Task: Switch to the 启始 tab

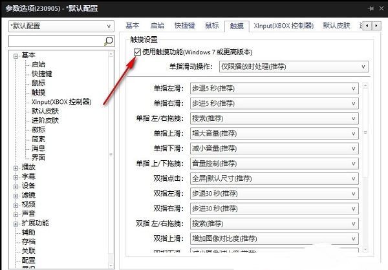Action: pos(157,25)
